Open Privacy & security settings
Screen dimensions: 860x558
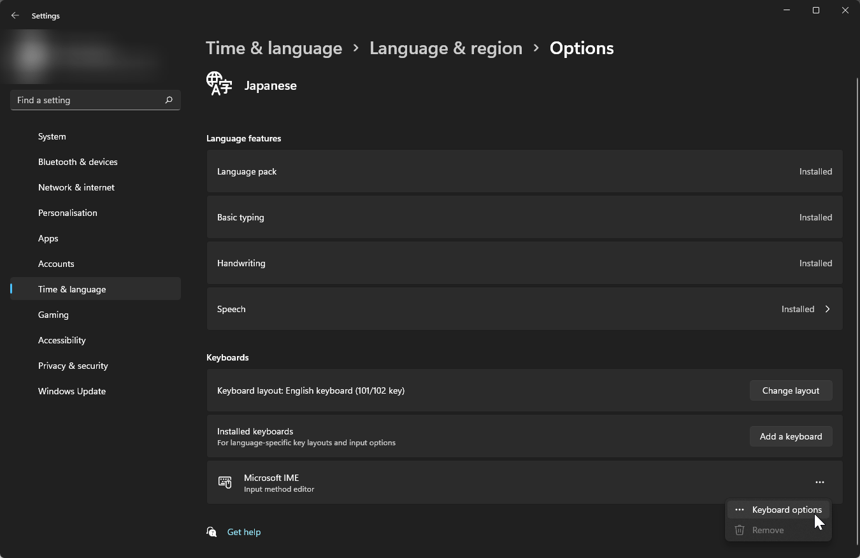73,366
